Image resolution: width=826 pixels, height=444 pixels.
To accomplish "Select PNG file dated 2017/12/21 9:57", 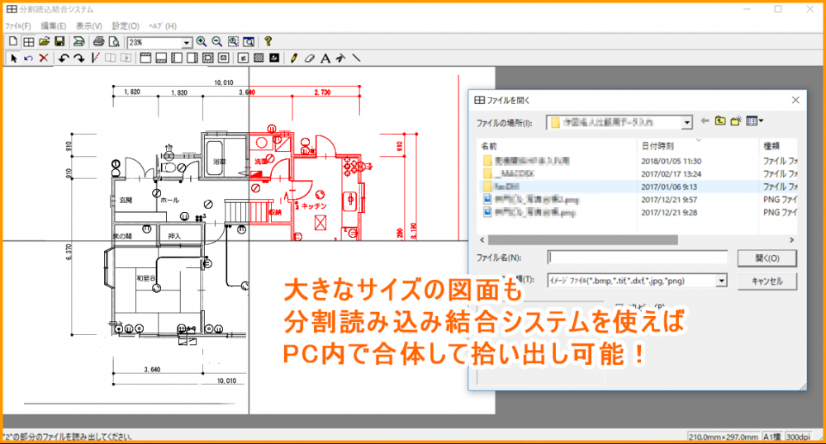I will point(638,200).
